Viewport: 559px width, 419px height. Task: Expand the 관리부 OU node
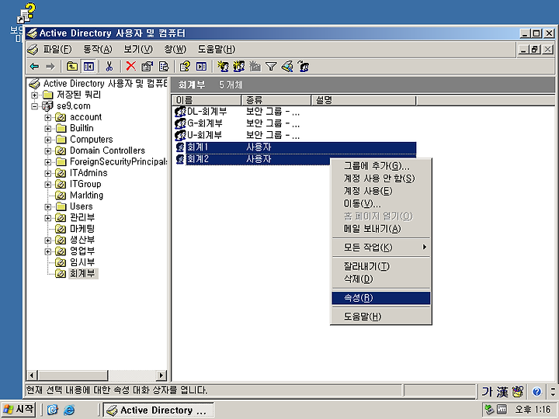click(48, 218)
